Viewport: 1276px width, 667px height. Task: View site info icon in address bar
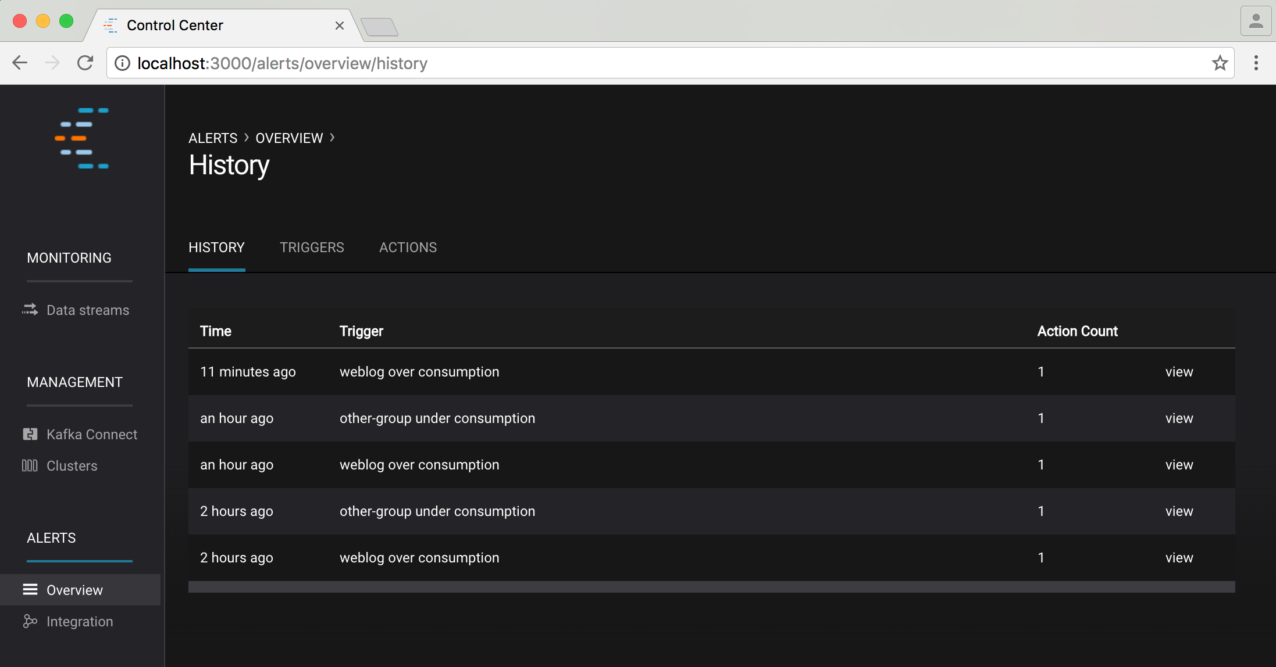click(122, 63)
